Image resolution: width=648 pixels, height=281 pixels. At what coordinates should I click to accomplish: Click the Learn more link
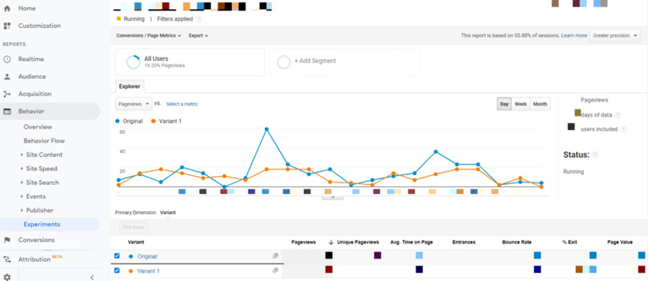pyautogui.click(x=574, y=35)
